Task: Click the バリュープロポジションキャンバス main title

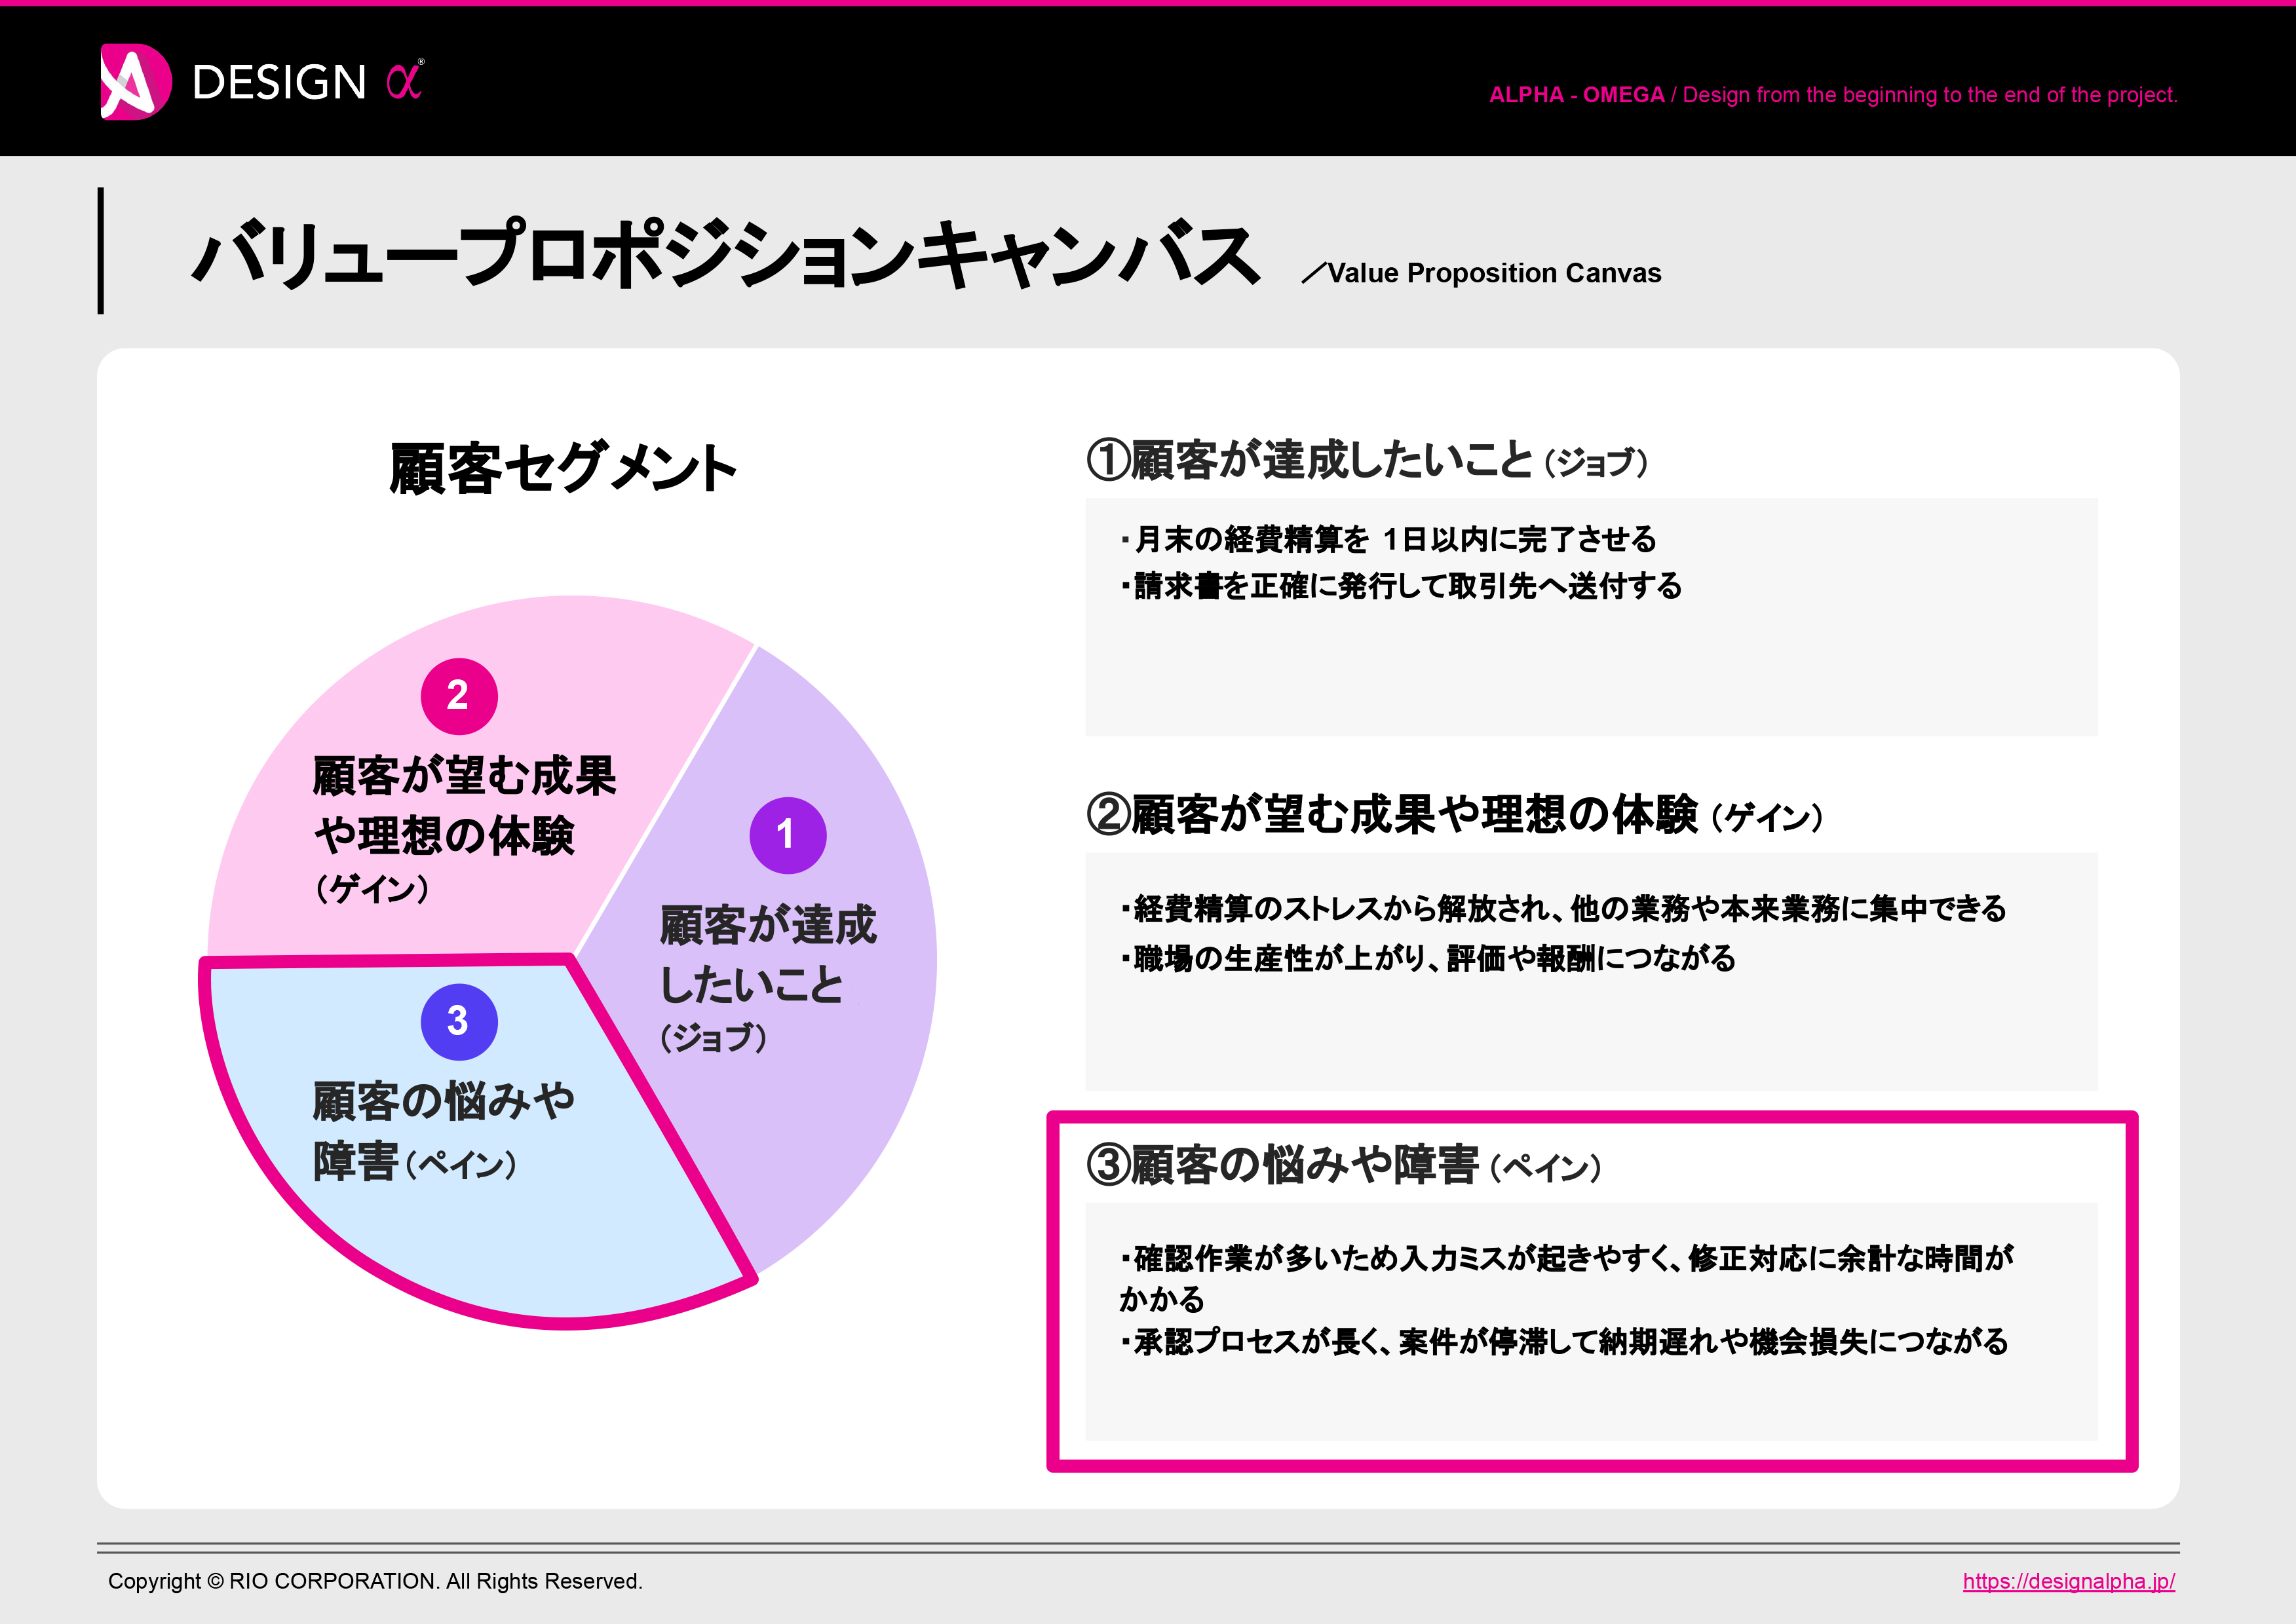Action: (x=726, y=255)
